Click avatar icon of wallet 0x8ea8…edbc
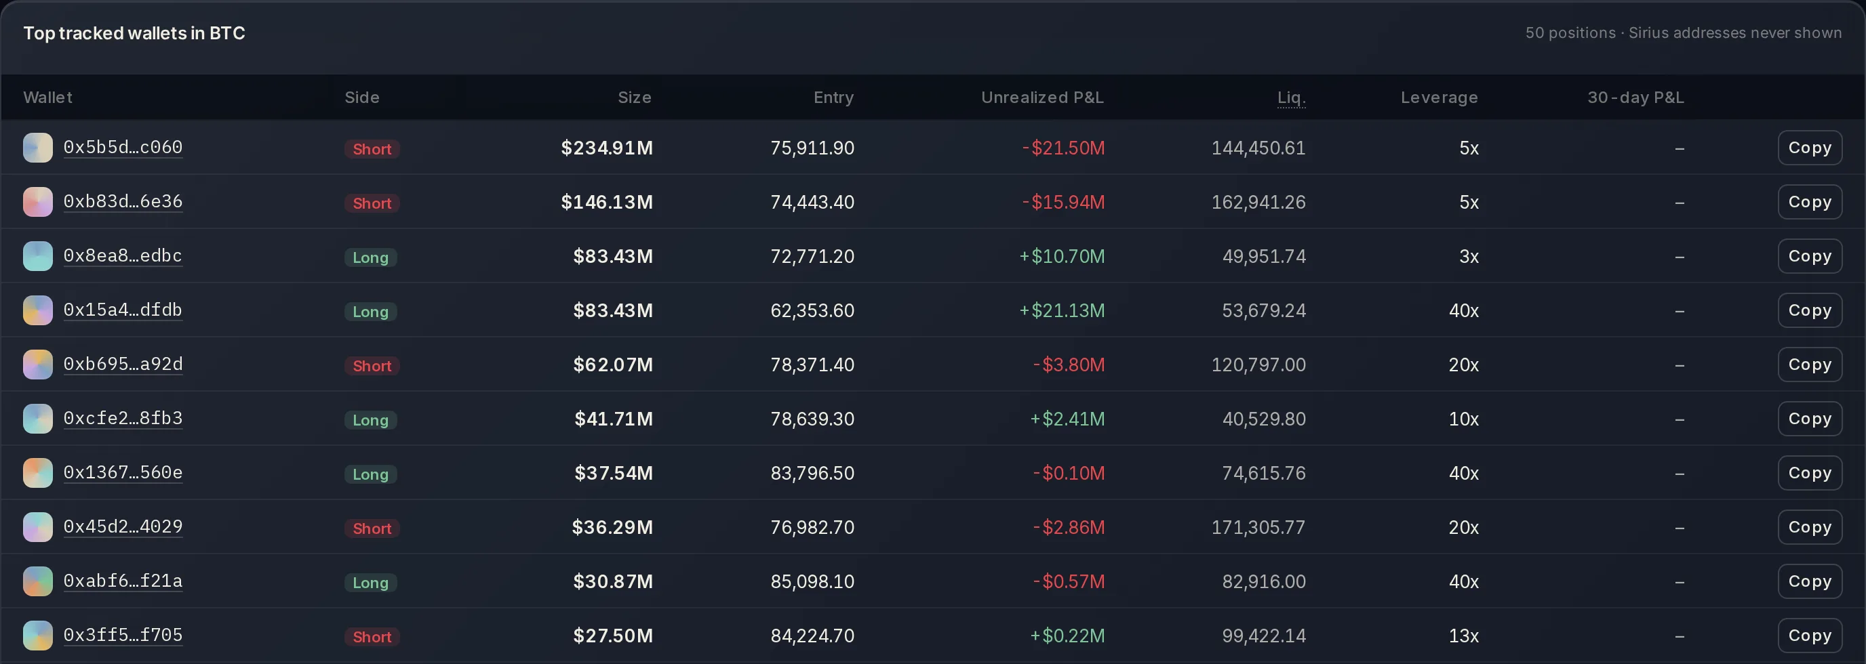The width and height of the screenshot is (1866, 664). pos(38,256)
